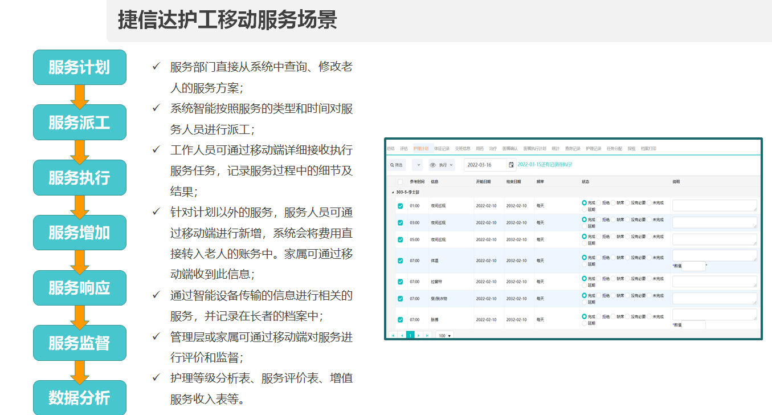This screenshot has height=415, width=772.
Task: Click the 2022-03-16 date input field
Action: coord(485,165)
